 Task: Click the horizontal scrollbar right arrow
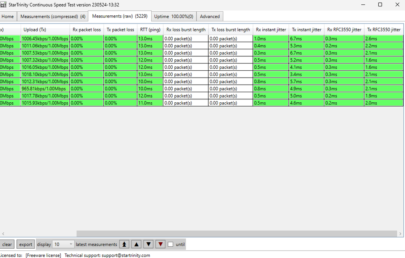point(400,234)
